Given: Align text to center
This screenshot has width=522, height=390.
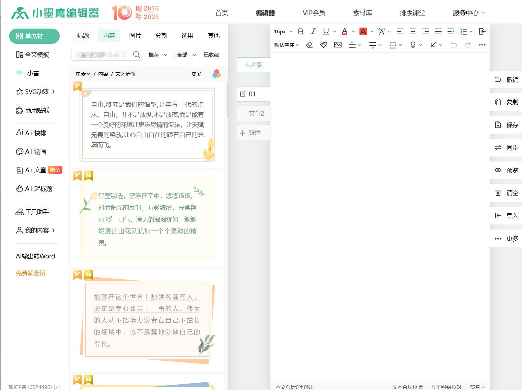Looking at the screenshot, I should tap(413, 31).
